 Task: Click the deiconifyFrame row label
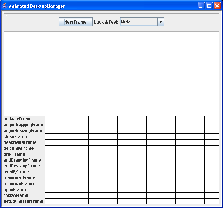19,148
